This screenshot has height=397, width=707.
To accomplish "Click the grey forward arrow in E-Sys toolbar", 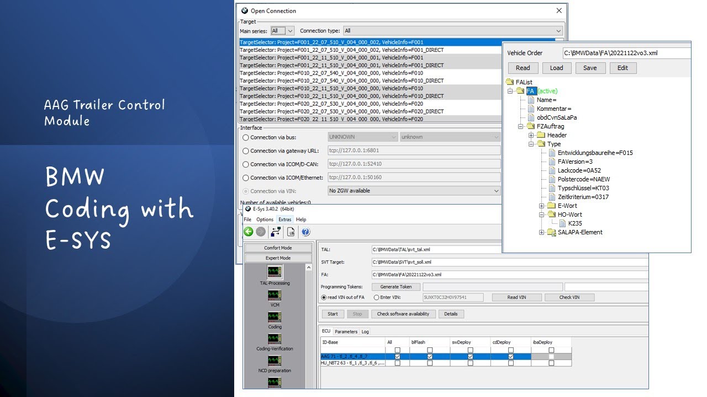I will point(261,232).
